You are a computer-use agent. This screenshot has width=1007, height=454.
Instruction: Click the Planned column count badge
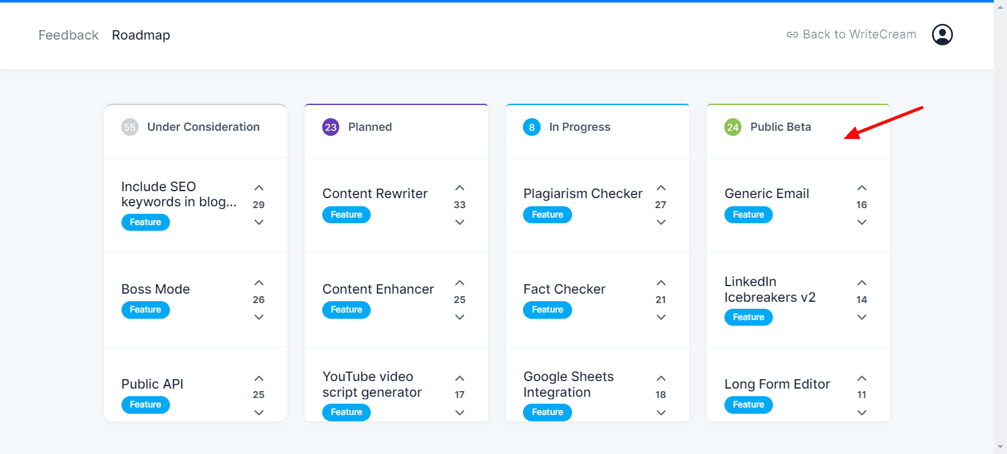coord(331,127)
